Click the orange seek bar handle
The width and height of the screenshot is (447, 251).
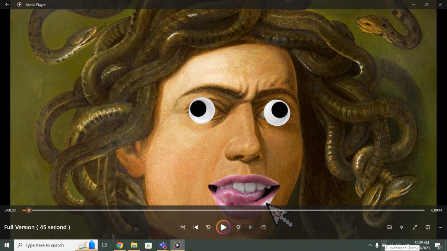[x=29, y=210]
